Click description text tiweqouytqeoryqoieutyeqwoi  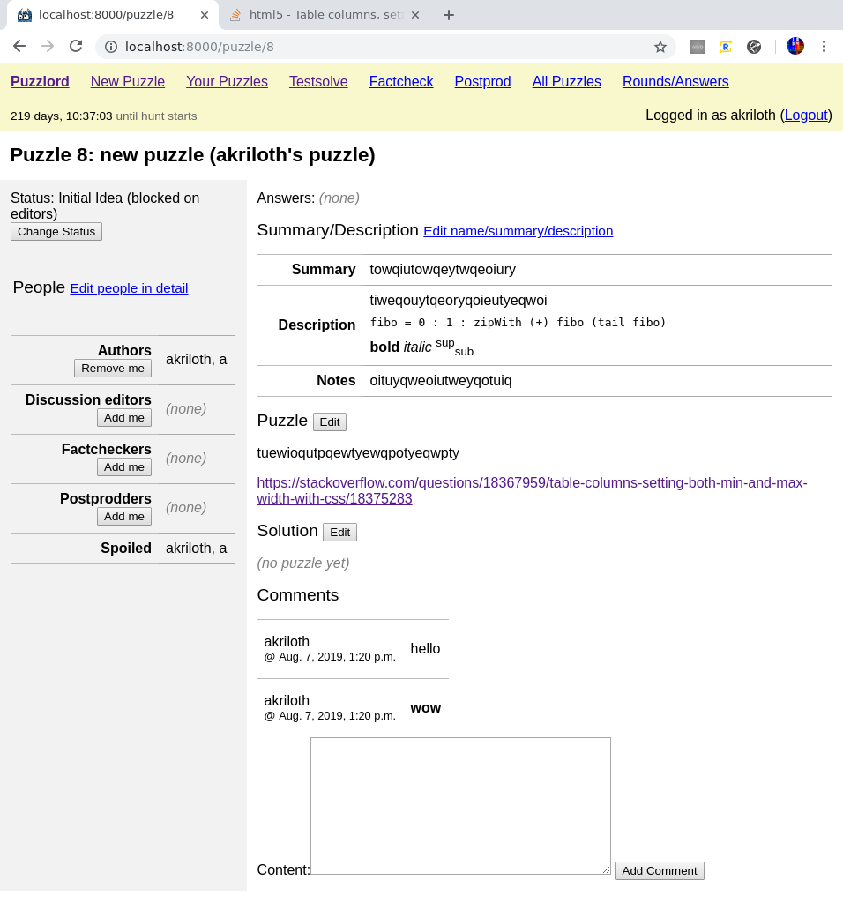459,301
